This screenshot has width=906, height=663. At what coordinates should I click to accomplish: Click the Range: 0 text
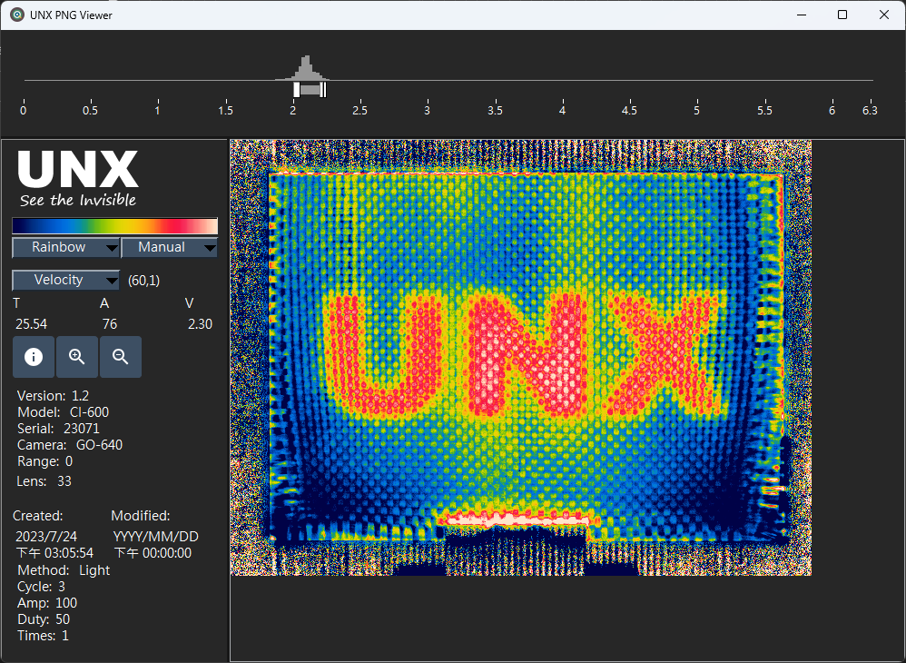[45, 461]
